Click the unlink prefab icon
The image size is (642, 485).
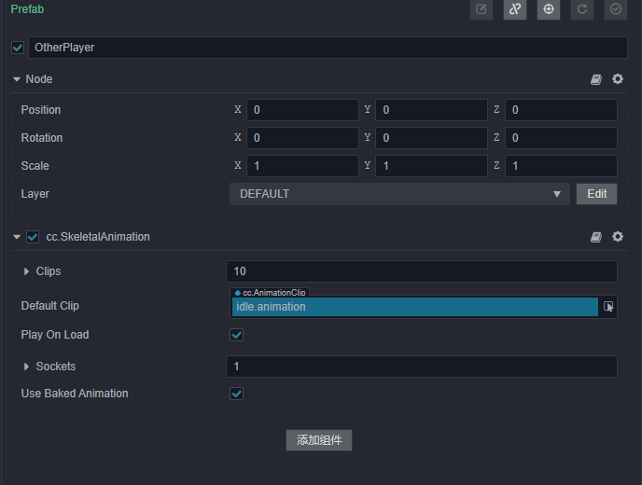[x=515, y=9]
